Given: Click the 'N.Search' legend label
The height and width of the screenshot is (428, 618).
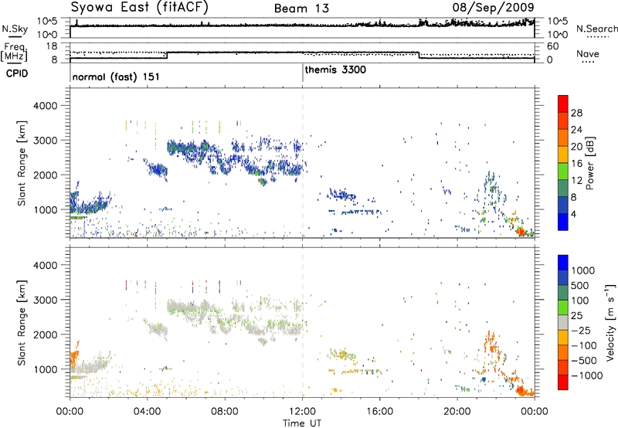Looking at the screenshot, I should pyautogui.click(x=596, y=29).
